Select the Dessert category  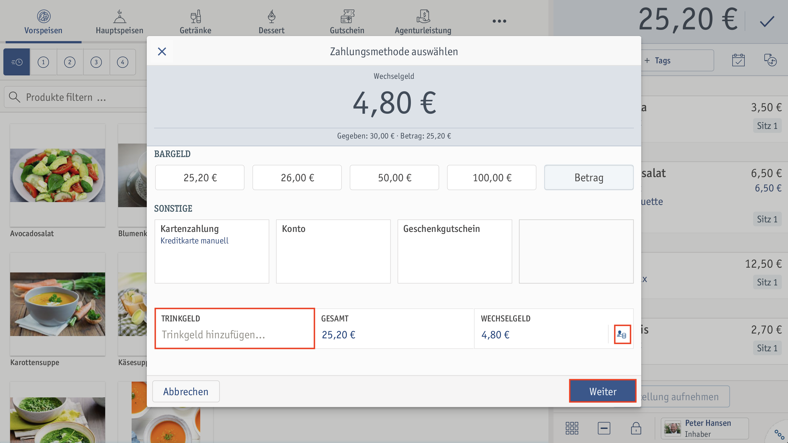[271, 21]
